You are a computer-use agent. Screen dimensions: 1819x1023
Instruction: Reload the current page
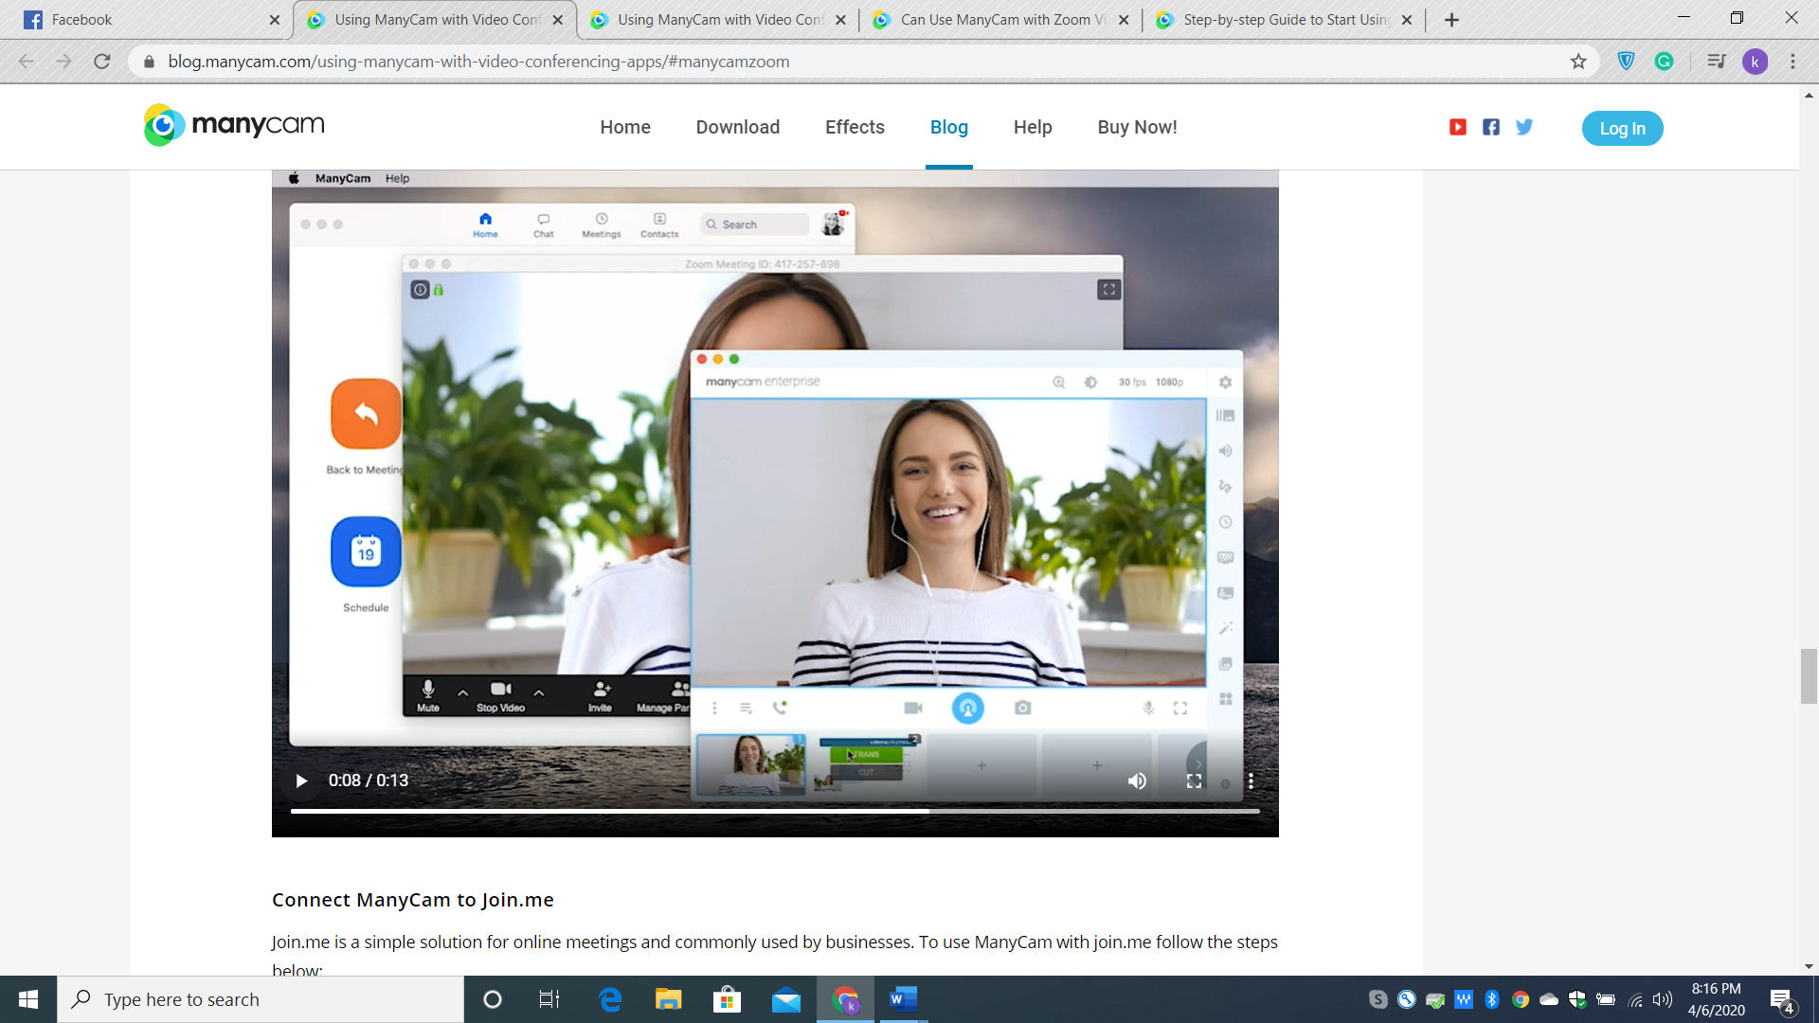click(x=102, y=62)
